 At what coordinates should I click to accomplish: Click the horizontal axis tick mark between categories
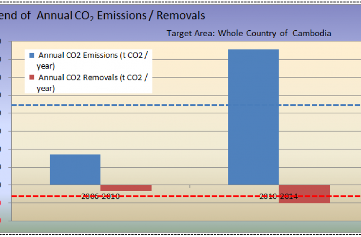coord(190,186)
